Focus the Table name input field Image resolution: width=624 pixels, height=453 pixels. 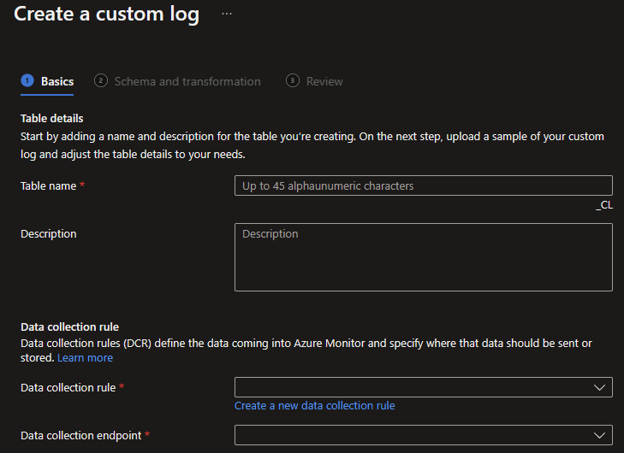pyautogui.click(x=424, y=185)
